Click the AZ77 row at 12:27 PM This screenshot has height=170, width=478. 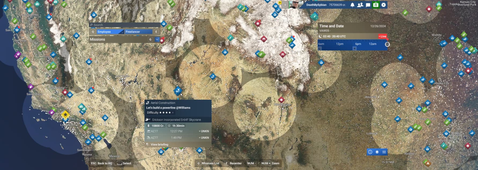pyautogui.click(x=178, y=131)
